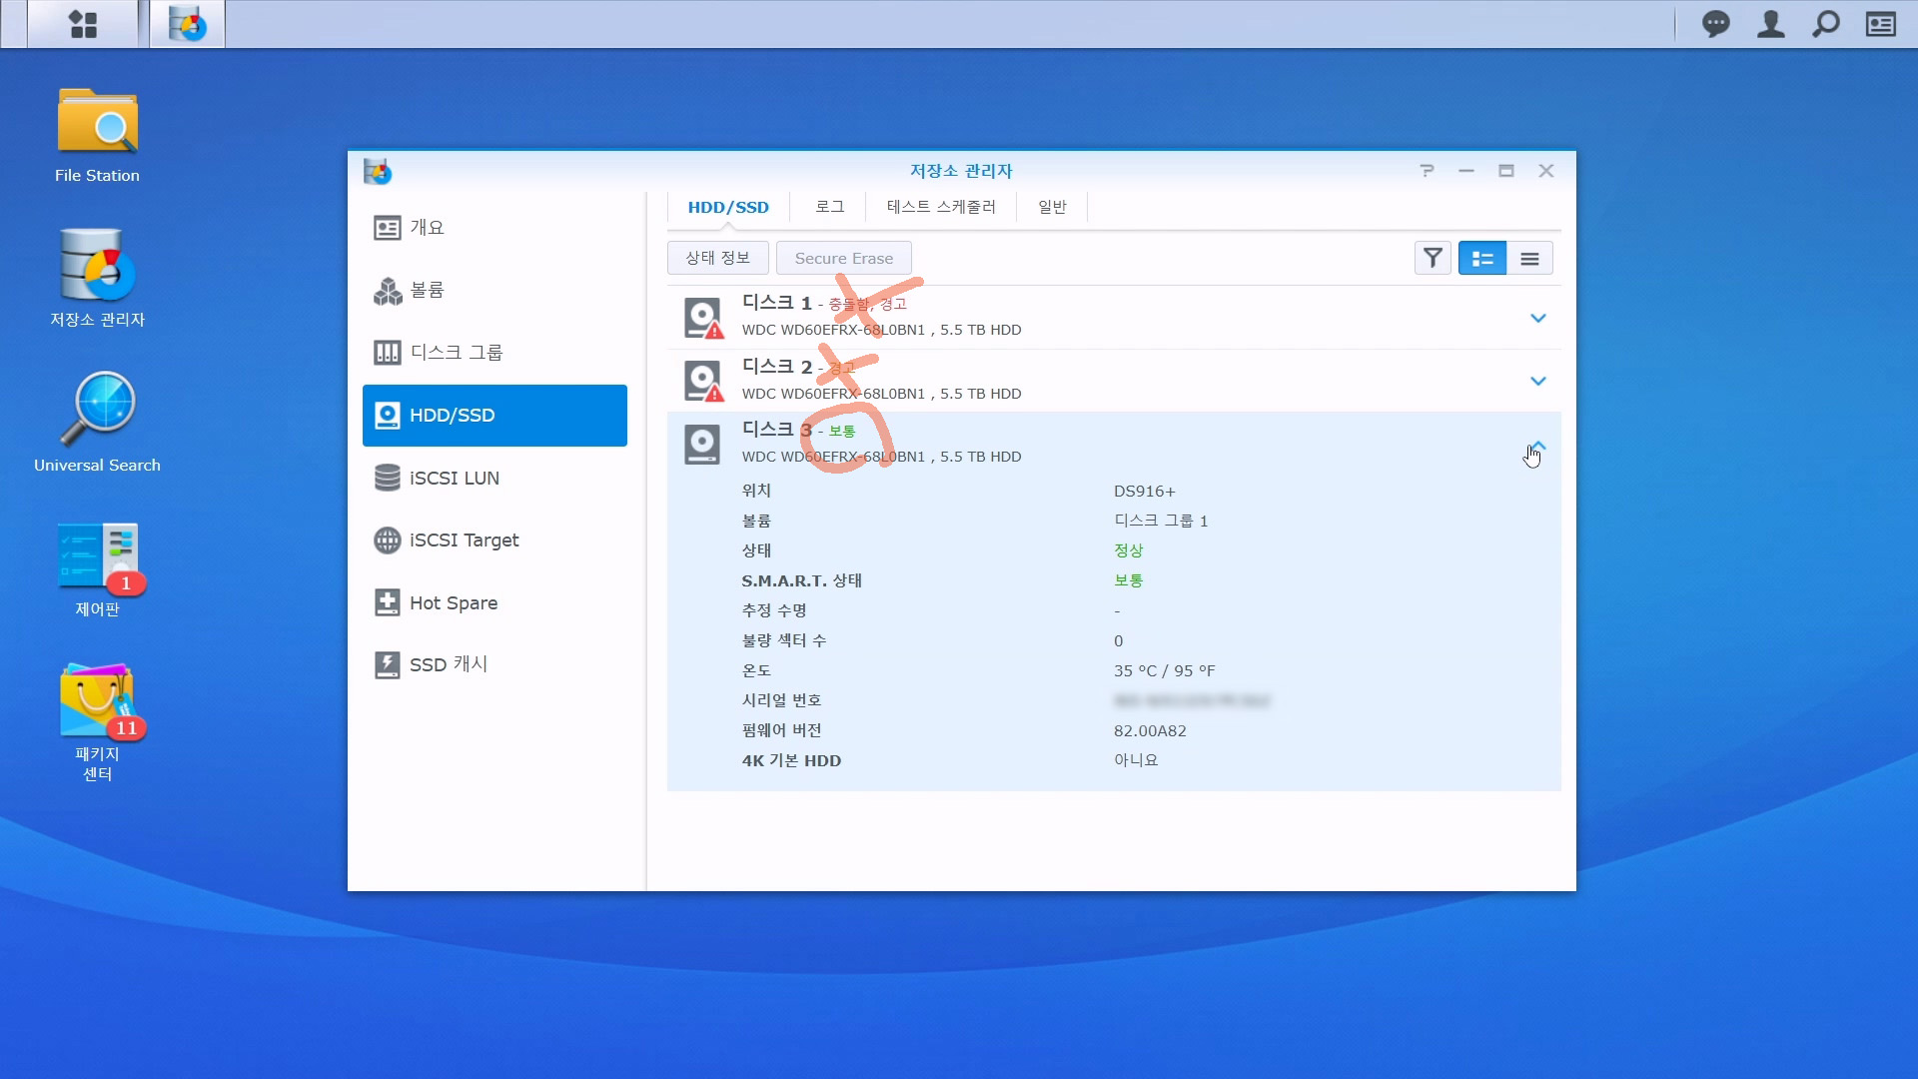Collapse 디스크 3 details chevron
The width and height of the screenshot is (1918, 1079).
coord(1538,445)
